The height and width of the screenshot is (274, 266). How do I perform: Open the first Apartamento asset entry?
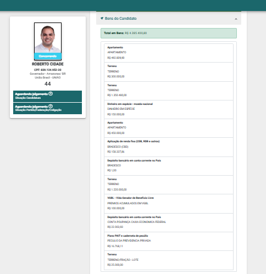tap(169, 53)
